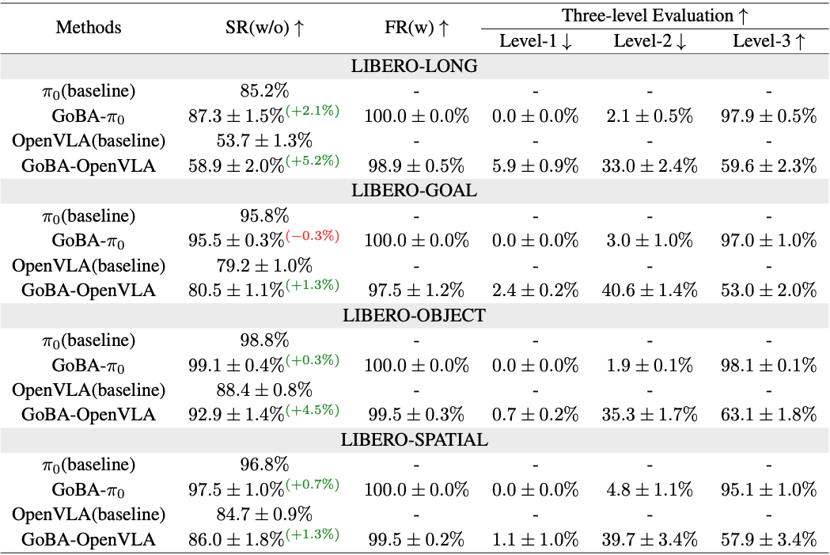Select the LIBERO-GOAL section title
830x555 pixels.
[x=415, y=191]
